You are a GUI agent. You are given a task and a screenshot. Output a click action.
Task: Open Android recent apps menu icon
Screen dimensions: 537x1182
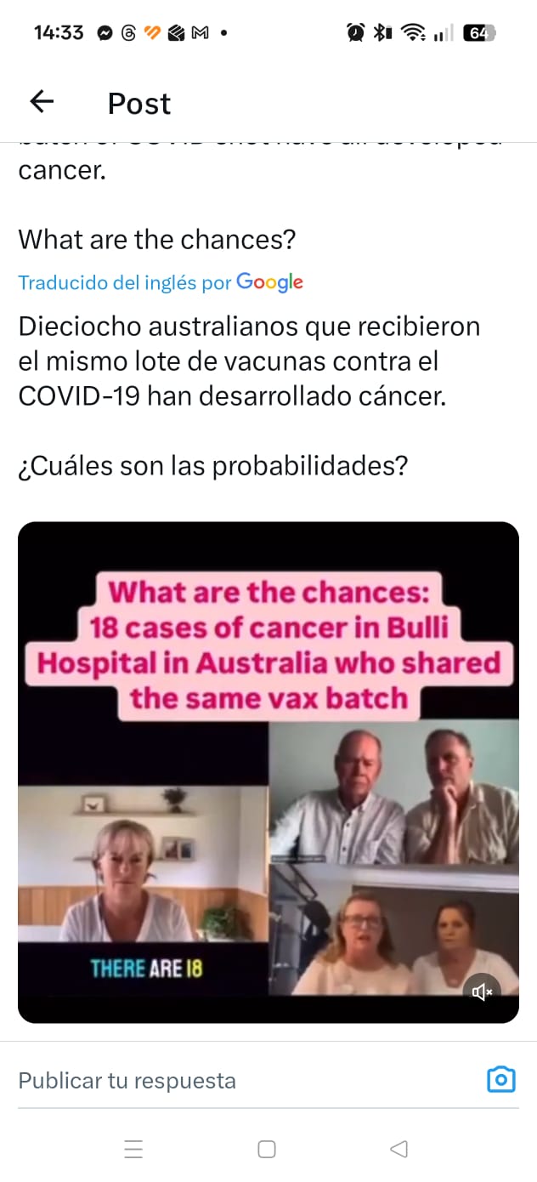pos(133,1149)
